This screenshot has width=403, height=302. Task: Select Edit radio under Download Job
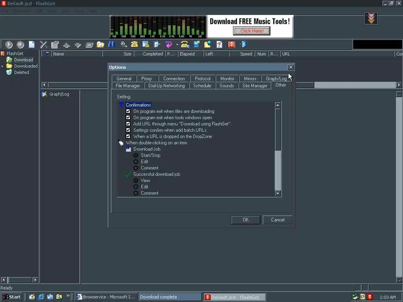(136, 162)
